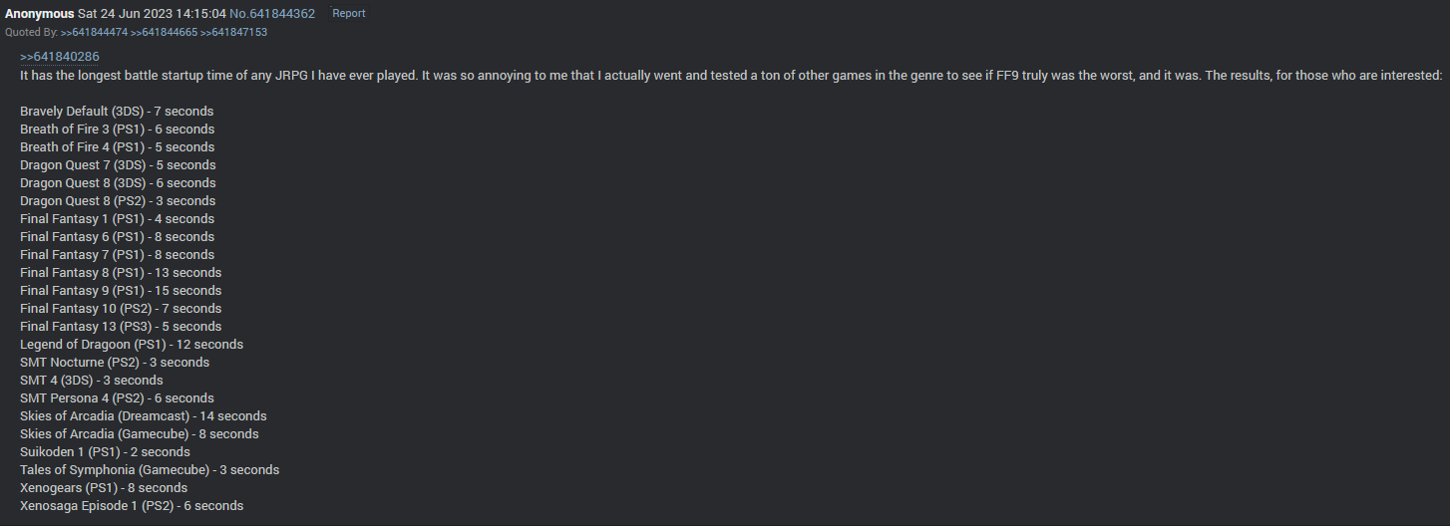Click the 'Quoted By:' label
This screenshot has height=526, width=1450.
[x=31, y=33]
